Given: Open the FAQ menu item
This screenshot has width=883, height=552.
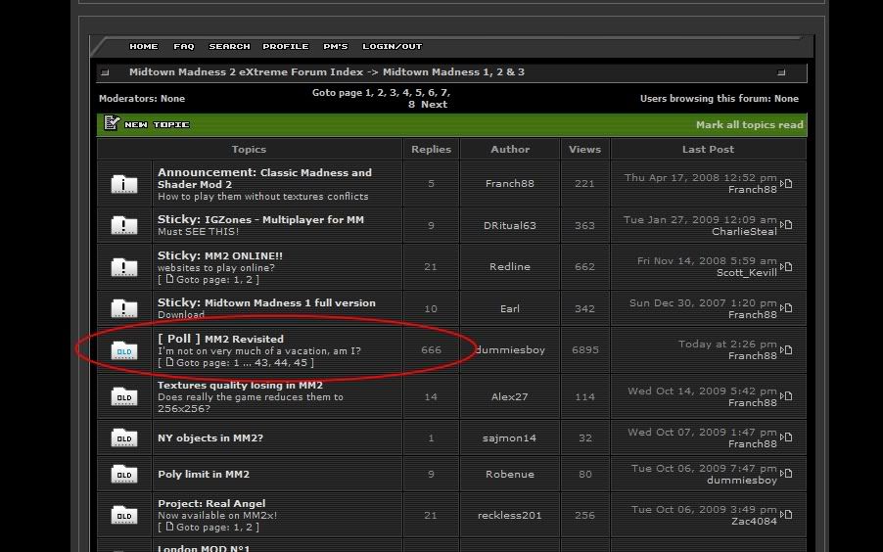Looking at the screenshot, I should coord(183,46).
